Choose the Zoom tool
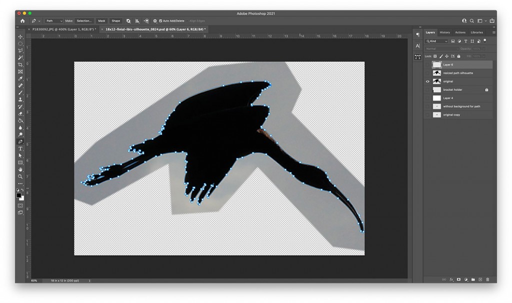Viewport: 512px width, 303px height. [21, 176]
